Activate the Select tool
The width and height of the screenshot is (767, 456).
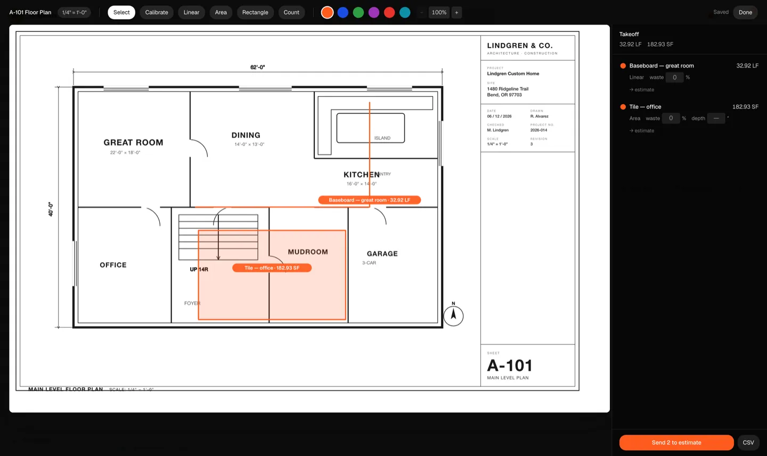(121, 12)
